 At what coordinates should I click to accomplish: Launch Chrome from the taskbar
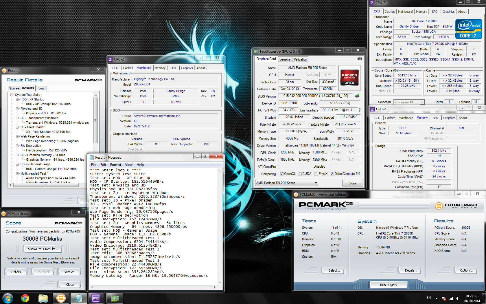25,298
